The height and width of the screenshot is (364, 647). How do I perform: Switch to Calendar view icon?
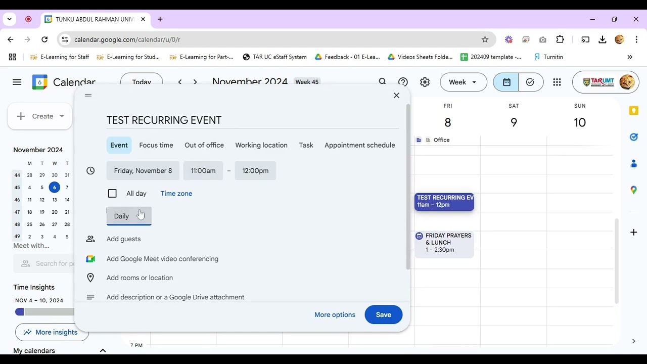pos(506,82)
